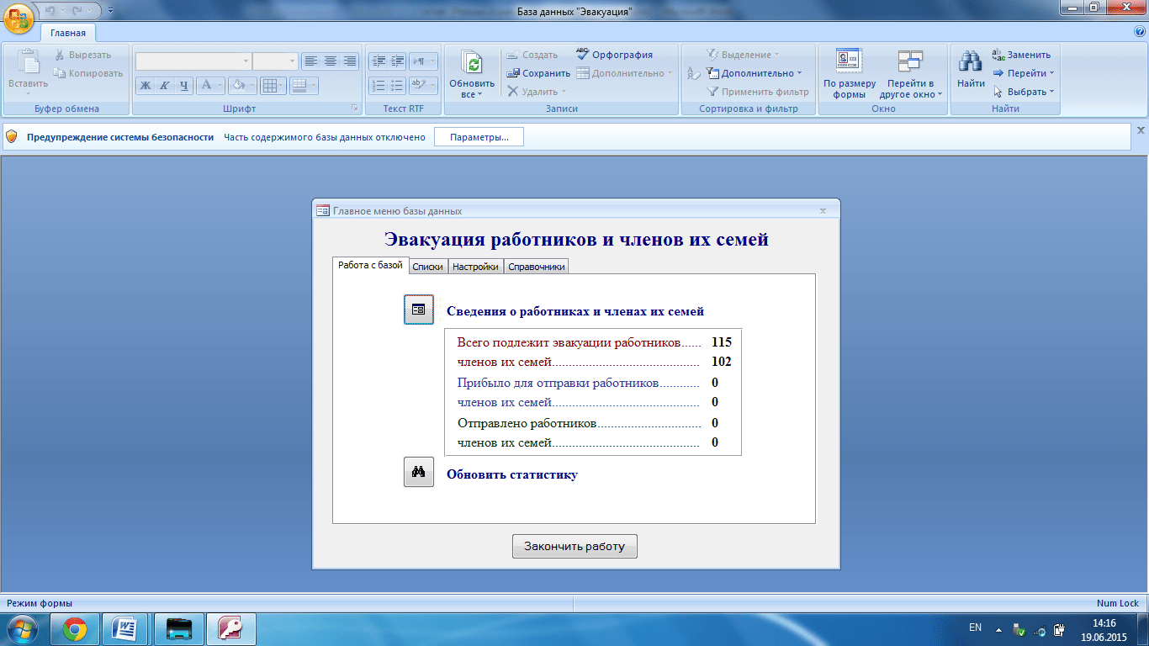1149x646 pixels.
Task: Switch to the Справочники tab
Action: pos(537,267)
